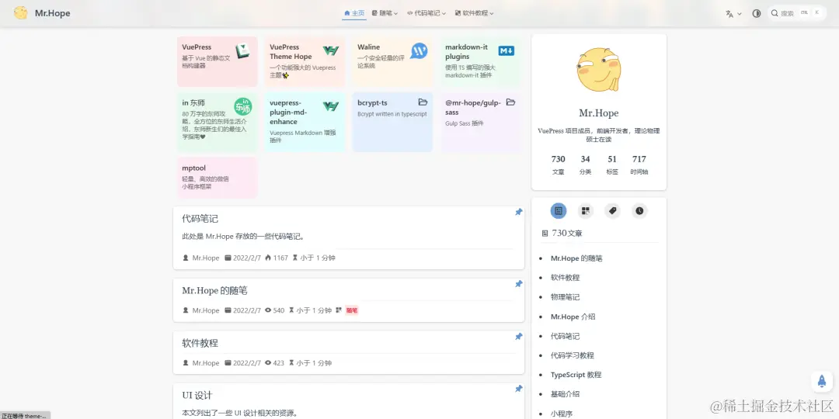Click the 717 时间轴 count
Viewport: 839px width, 419px height.
(639, 164)
